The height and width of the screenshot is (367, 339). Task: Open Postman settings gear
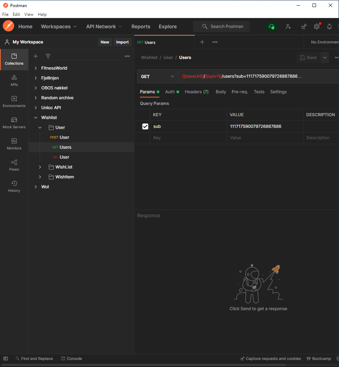point(317,26)
